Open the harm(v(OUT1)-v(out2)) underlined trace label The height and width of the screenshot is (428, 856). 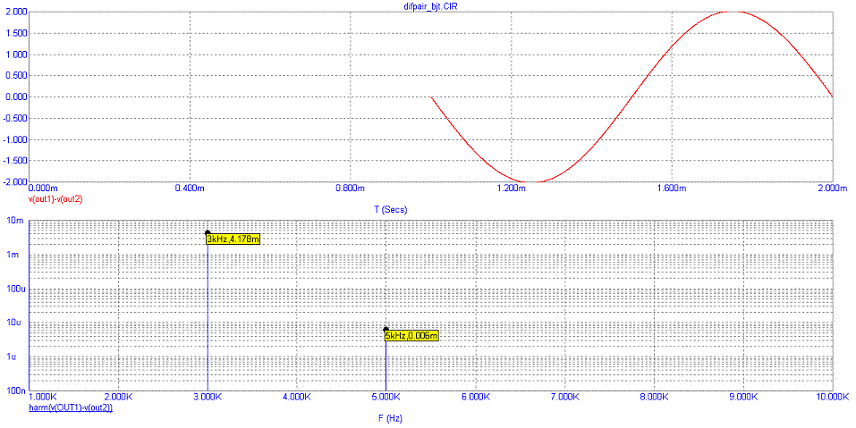coord(71,407)
